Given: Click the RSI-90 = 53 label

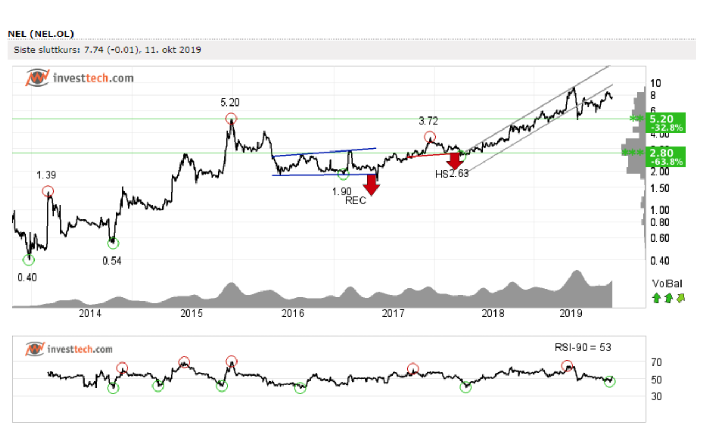Looking at the screenshot, I should 582,347.
